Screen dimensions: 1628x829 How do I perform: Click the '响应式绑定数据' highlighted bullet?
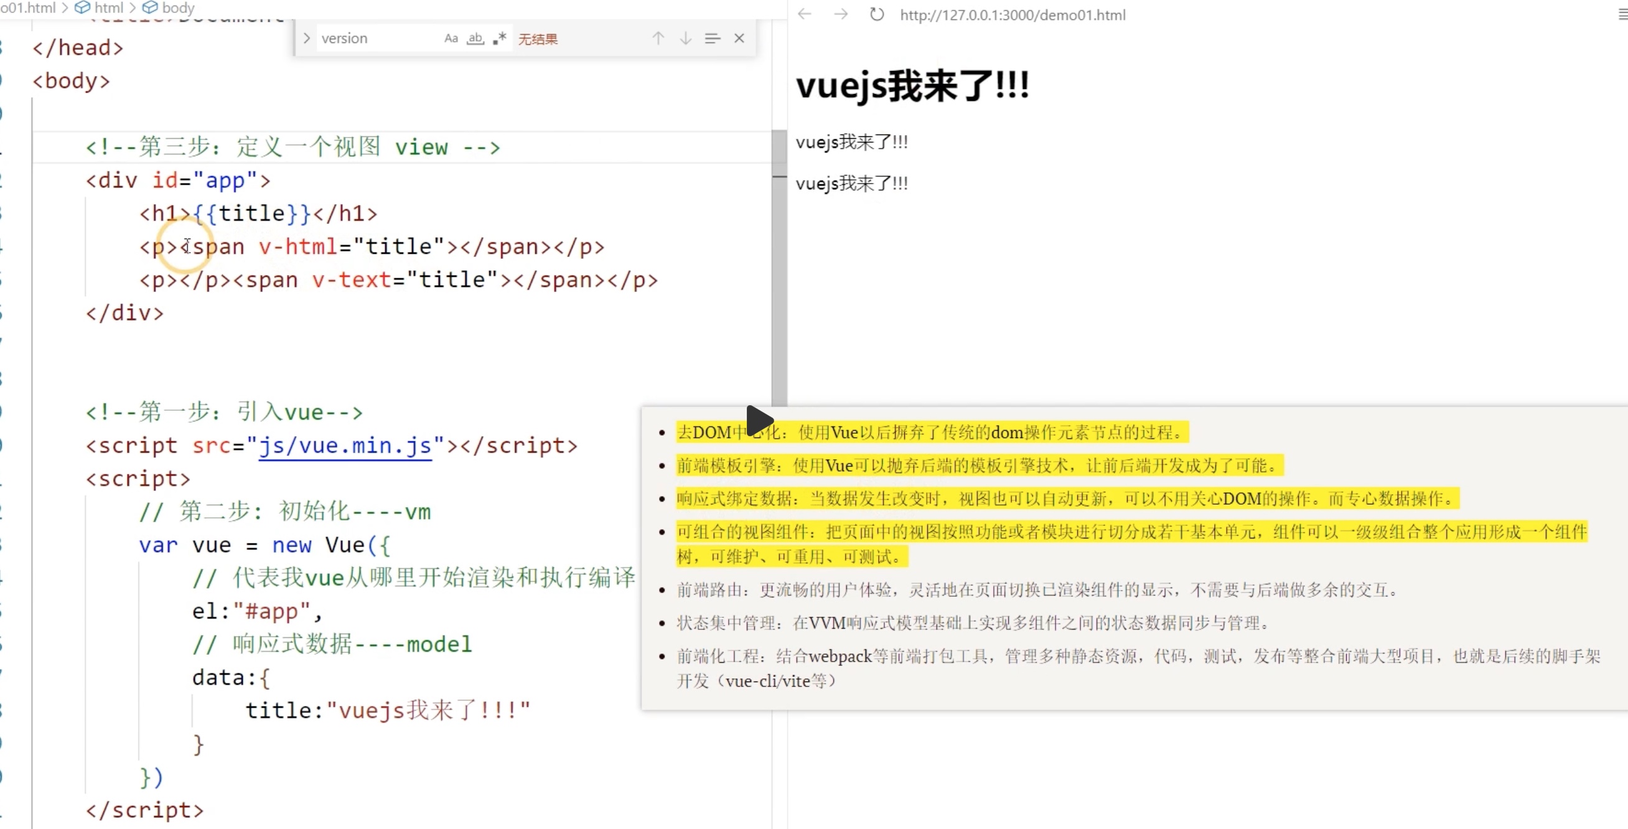pyautogui.click(x=1067, y=499)
